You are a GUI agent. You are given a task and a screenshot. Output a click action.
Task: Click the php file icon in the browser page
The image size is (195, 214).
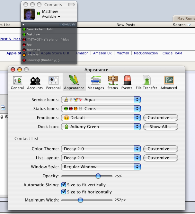click(x=3, y=108)
